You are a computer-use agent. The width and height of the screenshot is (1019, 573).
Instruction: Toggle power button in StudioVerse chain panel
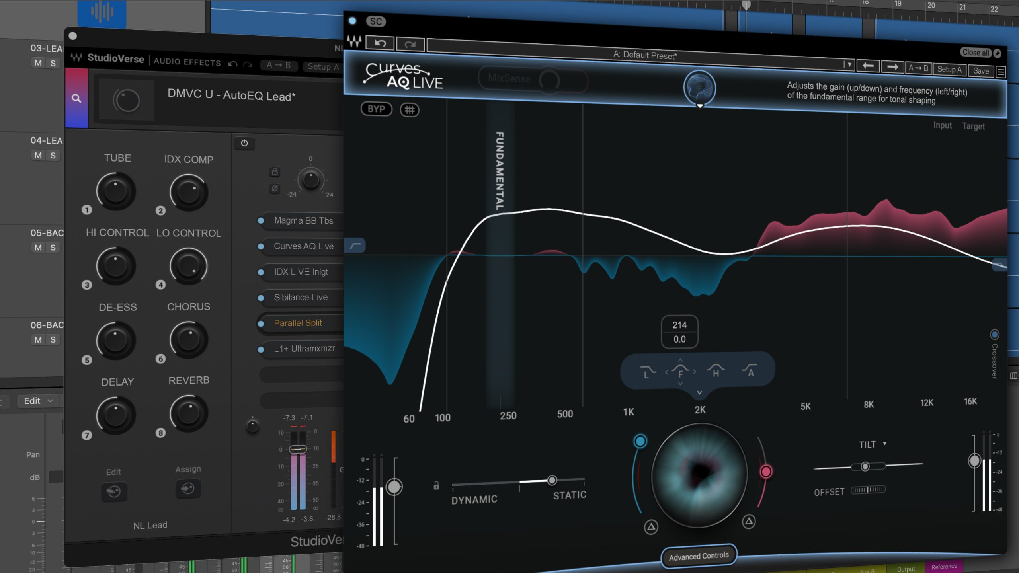coord(244,143)
